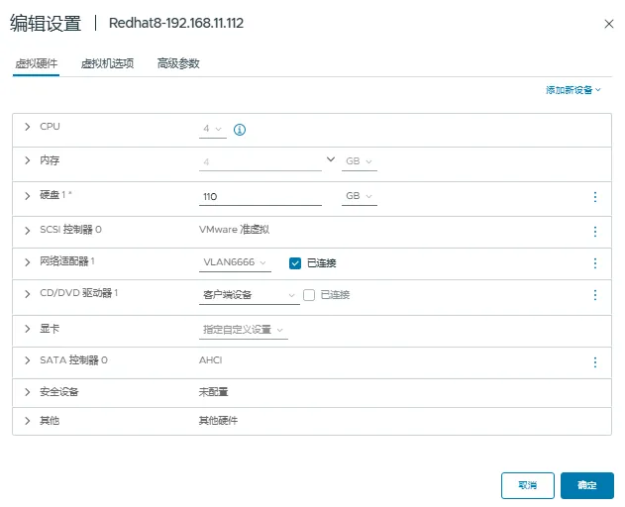The width and height of the screenshot is (625, 507).
Task: Expand the SATA 控制器 0 row
Action: tap(27, 360)
